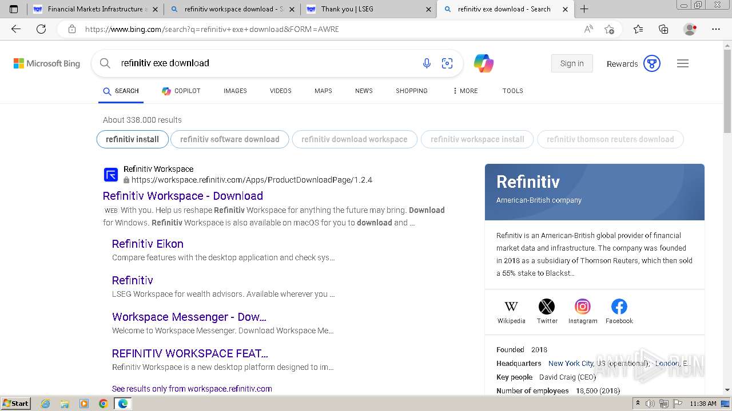
Task: Click the browser address bar URL
Action: pyautogui.click(x=212, y=29)
